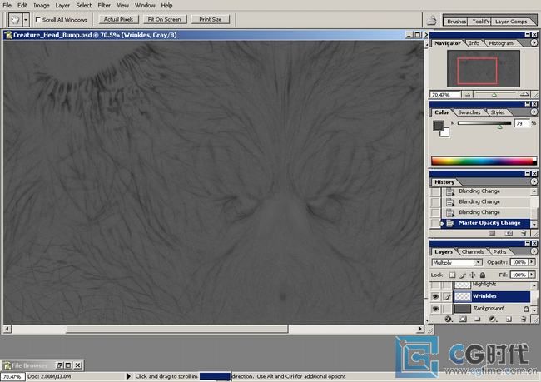541x382 pixels.
Task: Click the foreground color swatch in Color palette
Action: pyautogui.click(x=438, y=126)
